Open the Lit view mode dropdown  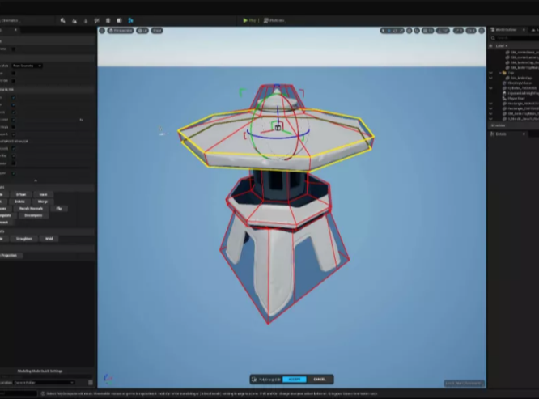click(142, 31)
